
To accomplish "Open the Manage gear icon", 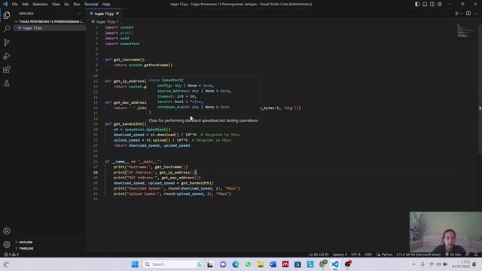I will (7, 244).
